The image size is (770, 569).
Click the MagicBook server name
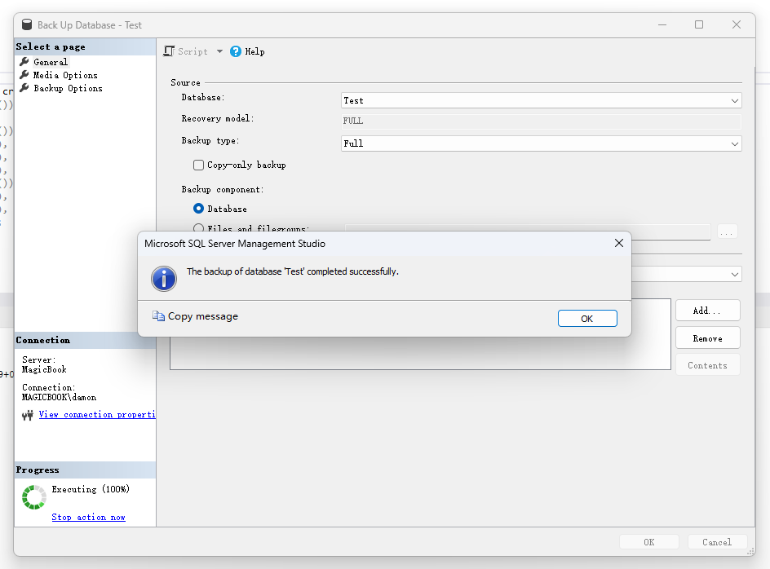click(44, 369)
